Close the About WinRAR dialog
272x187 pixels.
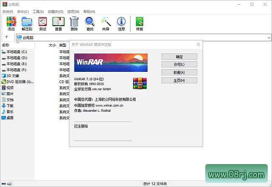198,45
